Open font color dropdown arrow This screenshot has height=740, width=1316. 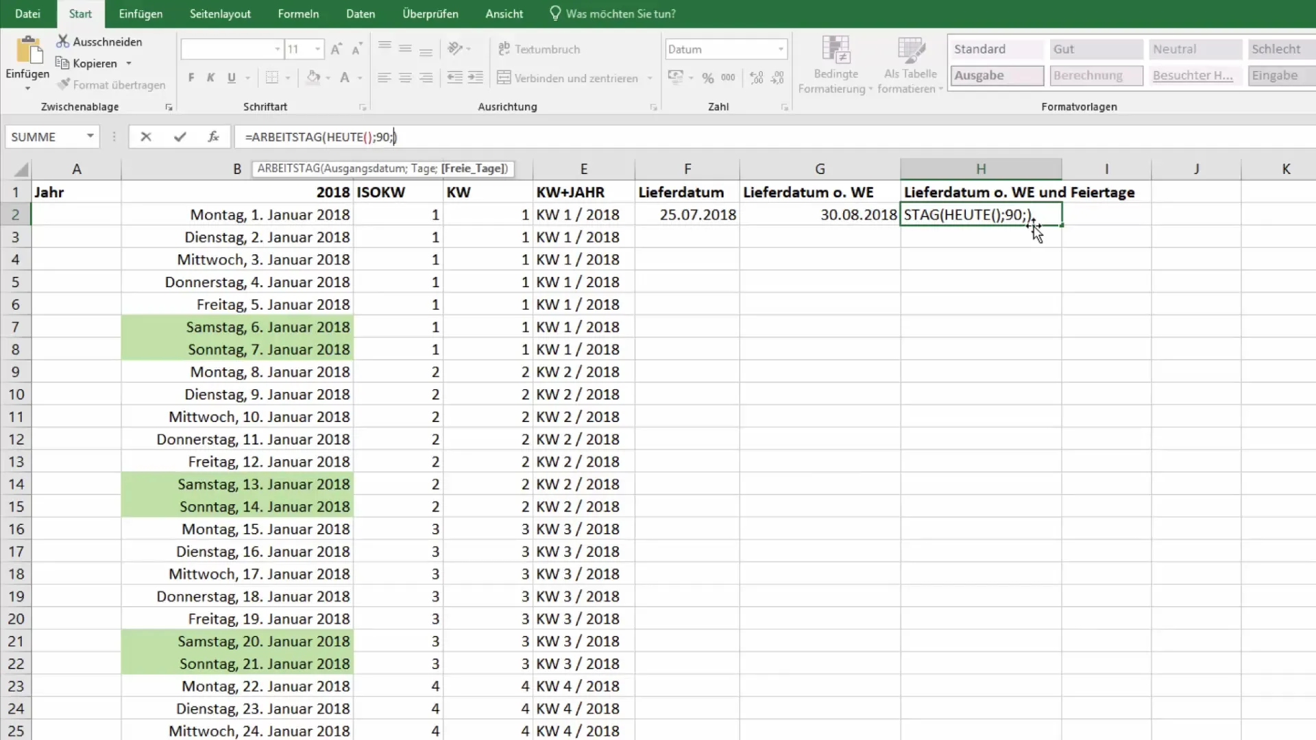tap(360, 78)
